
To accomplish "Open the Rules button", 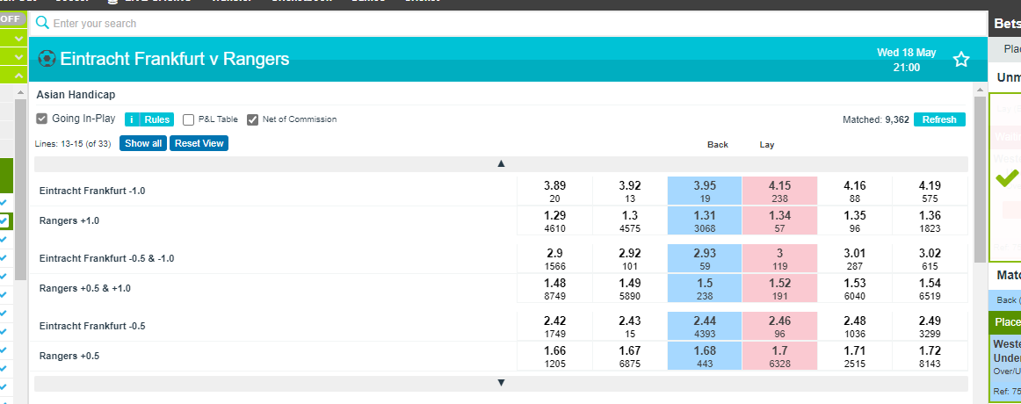I will pos(157,119).
